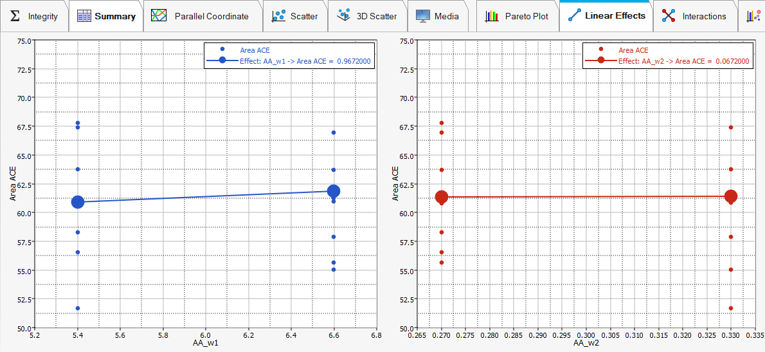Select the Linear Effects tab
Viewport: 765px width, 352px height.
[606, 15]
